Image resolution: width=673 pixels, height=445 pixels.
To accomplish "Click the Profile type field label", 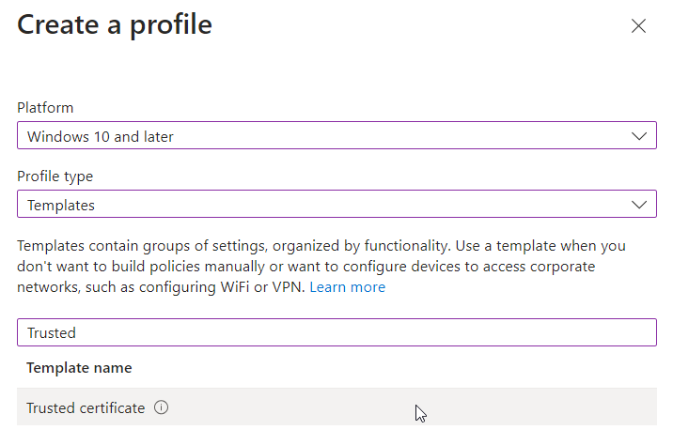I will pos(55,176).
